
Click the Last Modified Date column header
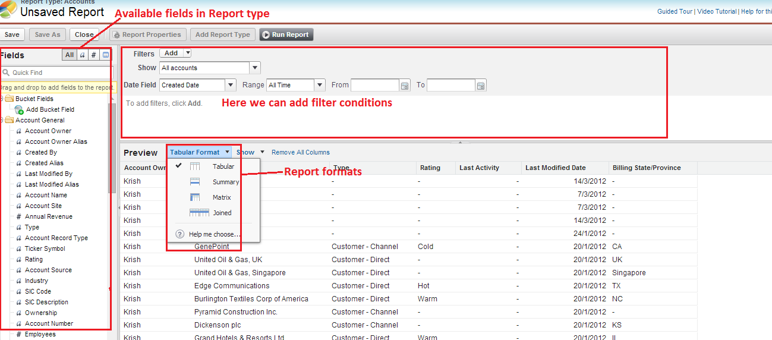point(565,168)
